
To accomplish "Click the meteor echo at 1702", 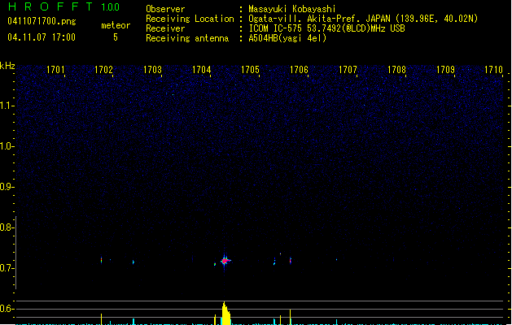I will tap(101, 260).
